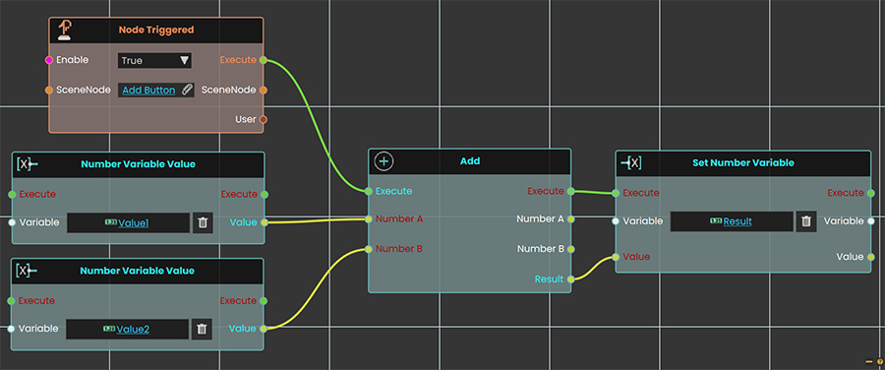
Task: Click the User label on Node Triggered
Action: [x=246, y=120]
